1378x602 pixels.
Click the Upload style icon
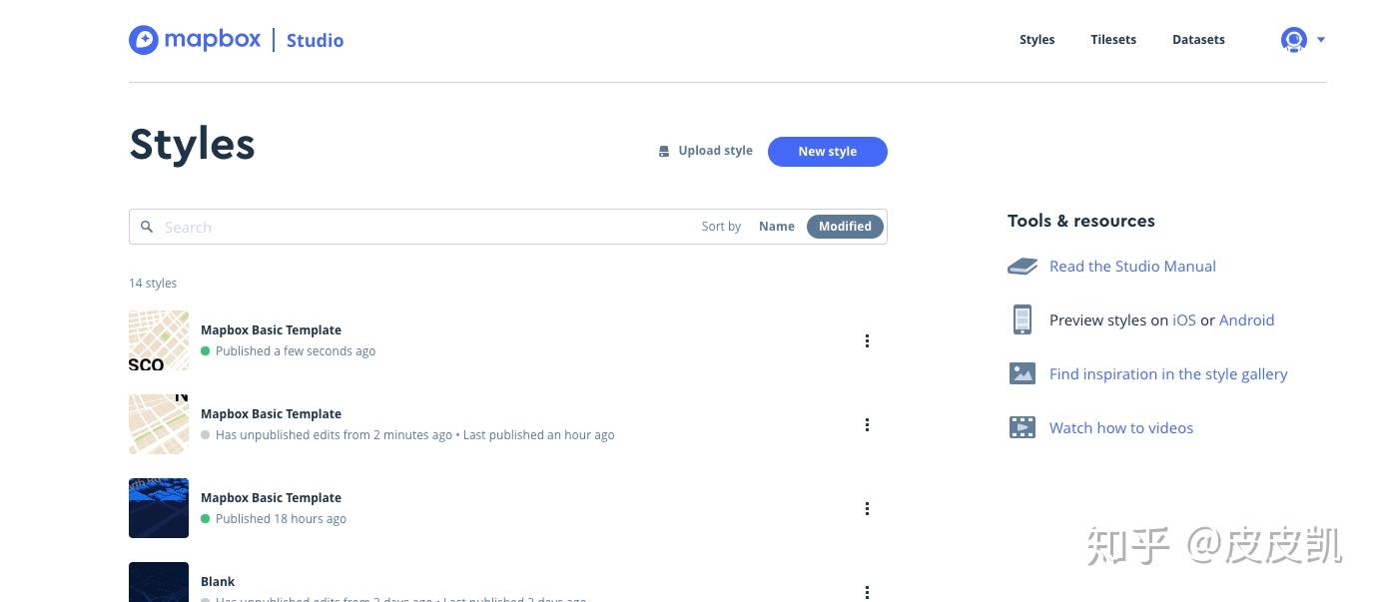tap(664, 152)
